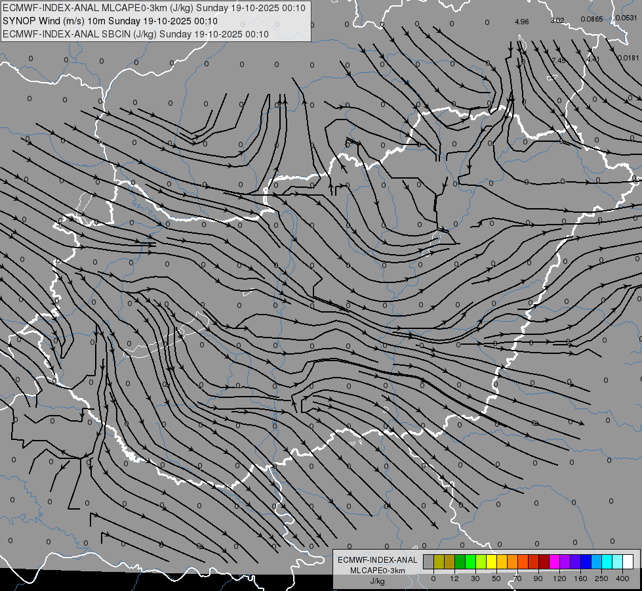
Task: Click the 0.0181 data value
Action: 628,58
